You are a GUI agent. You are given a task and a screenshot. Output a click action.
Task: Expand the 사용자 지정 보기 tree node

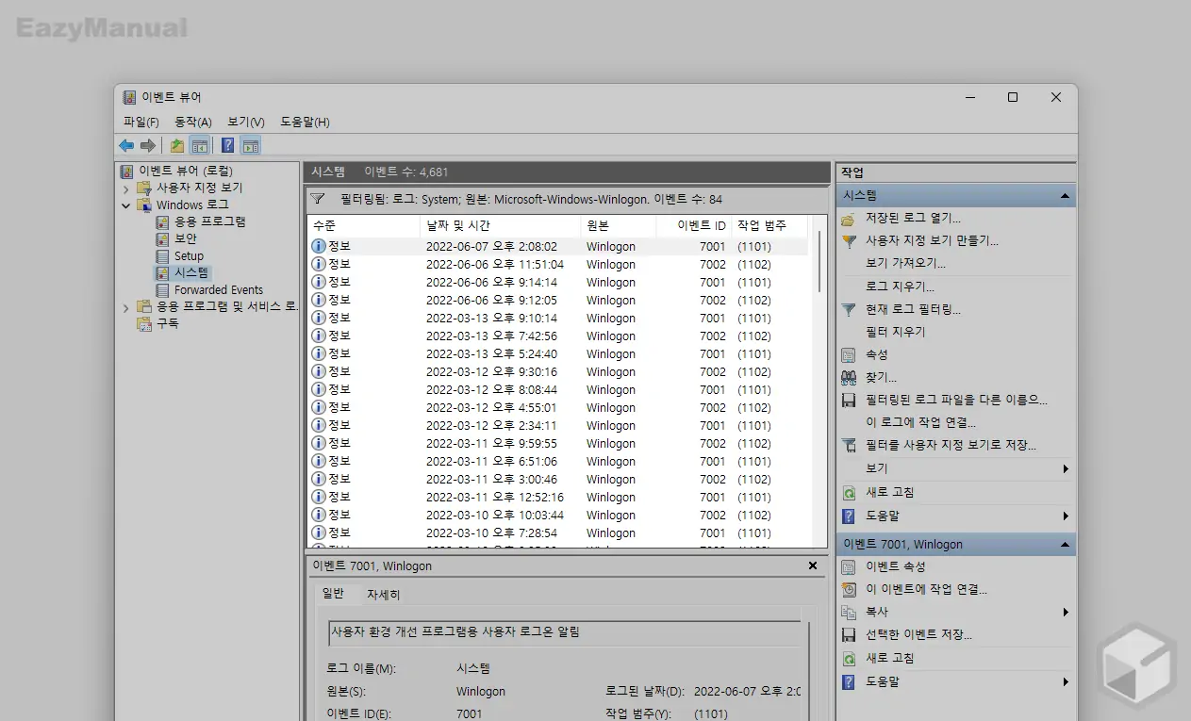[x=126, y=188]
